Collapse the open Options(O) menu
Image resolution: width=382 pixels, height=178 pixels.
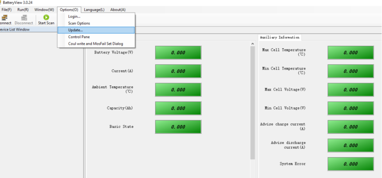(x=69, y=9)
